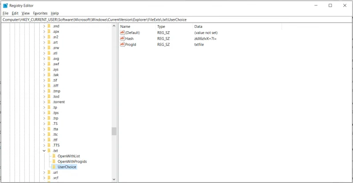Open the File menu
353x183 pixels.
coord(5,13)
